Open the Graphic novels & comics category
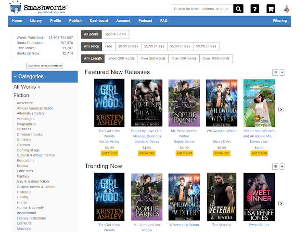This screenshot has width=308, height=232. point(36,187)
